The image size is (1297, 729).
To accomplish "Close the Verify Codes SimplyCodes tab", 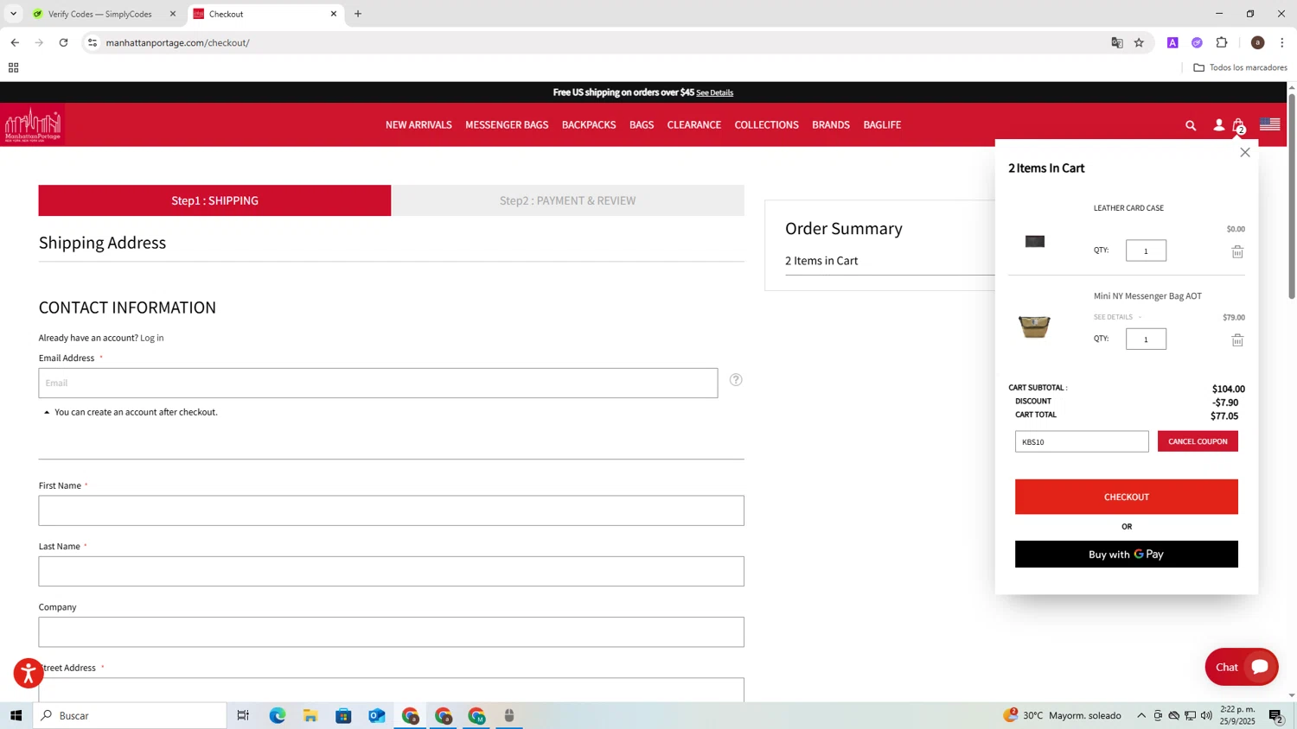I will 172,14.
